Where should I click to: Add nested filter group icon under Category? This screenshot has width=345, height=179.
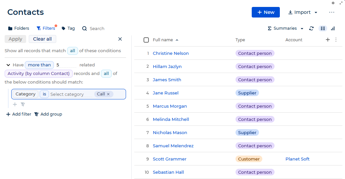click(x=23, y=104)
